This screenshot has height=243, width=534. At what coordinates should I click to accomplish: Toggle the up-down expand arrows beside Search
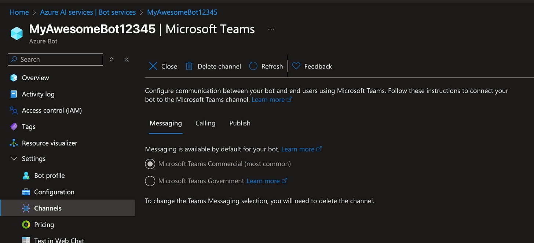[111, 59]
